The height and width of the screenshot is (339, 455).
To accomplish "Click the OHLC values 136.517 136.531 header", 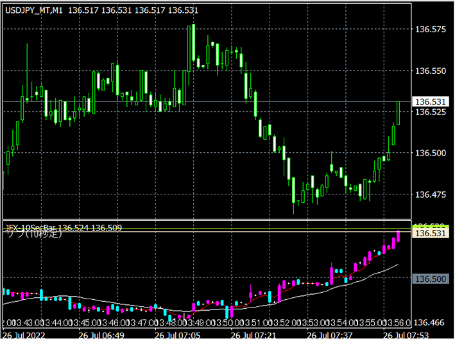I will pyautogui.click(x=133, y=10).
